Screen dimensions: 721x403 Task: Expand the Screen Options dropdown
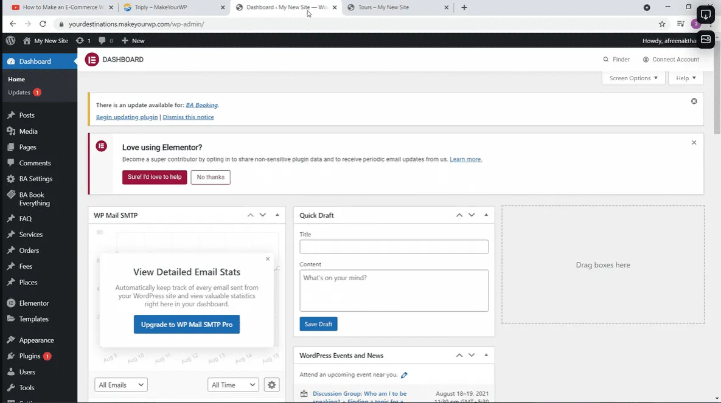pyautogui.click(x=633, y=78)
